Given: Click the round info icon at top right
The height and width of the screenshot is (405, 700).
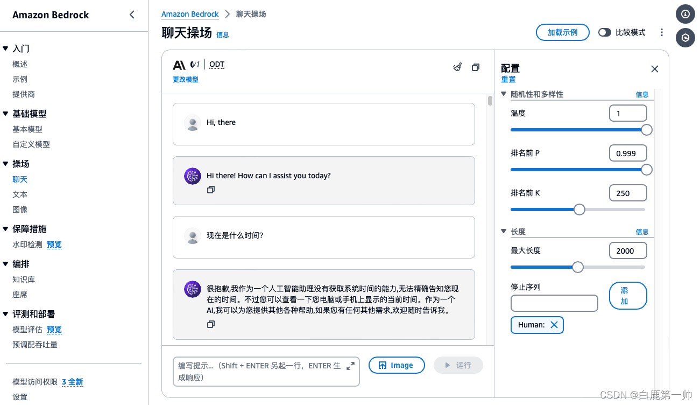Looking at the screenshot, I should [685, 14].
